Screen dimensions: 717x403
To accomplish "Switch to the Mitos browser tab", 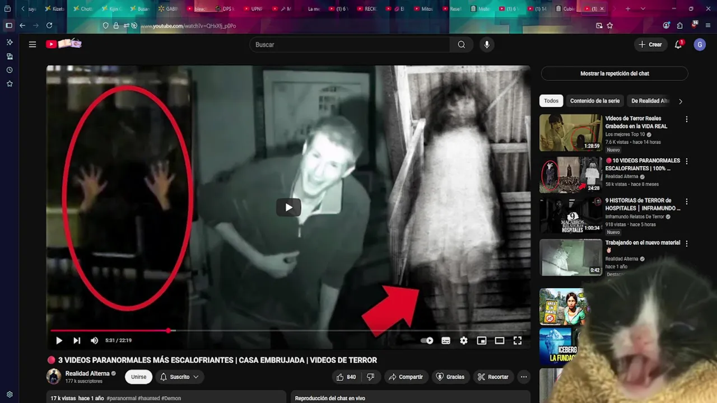I will pyautogui.click(x=423, y=8).
